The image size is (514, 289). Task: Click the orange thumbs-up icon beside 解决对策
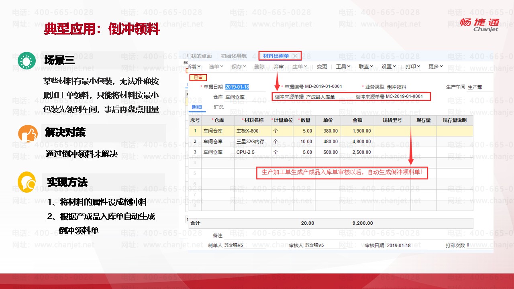pyautogui.click(x=27, y=134)
